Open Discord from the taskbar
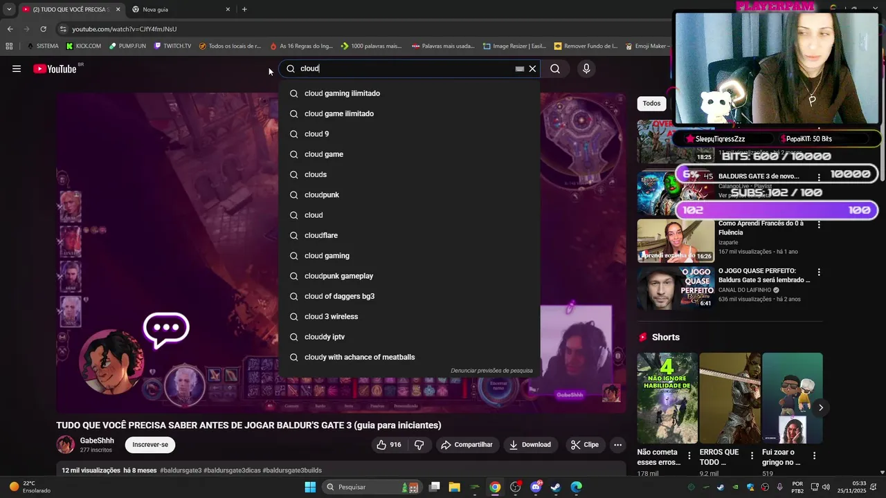Viewport: 886px width, 498px height. (536, 487)
